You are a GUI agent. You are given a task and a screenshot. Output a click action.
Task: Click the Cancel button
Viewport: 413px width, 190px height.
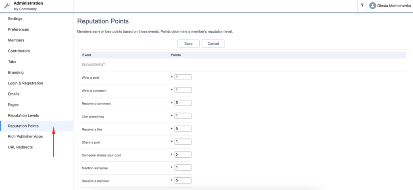(x=213, y=44)
